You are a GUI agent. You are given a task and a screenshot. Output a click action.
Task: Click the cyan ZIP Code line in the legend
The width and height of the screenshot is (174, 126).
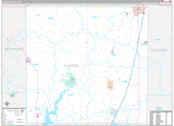[10, 112]
